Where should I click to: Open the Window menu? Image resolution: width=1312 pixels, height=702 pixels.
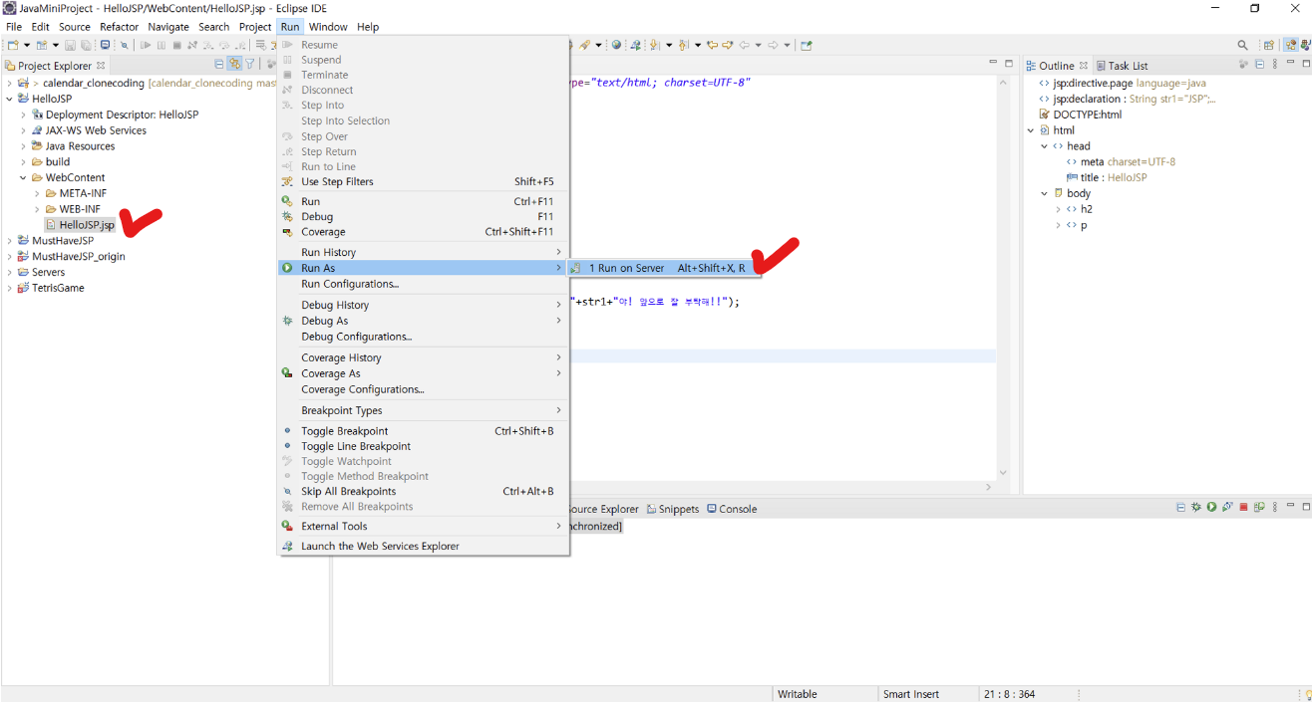[x=328, y=27]
